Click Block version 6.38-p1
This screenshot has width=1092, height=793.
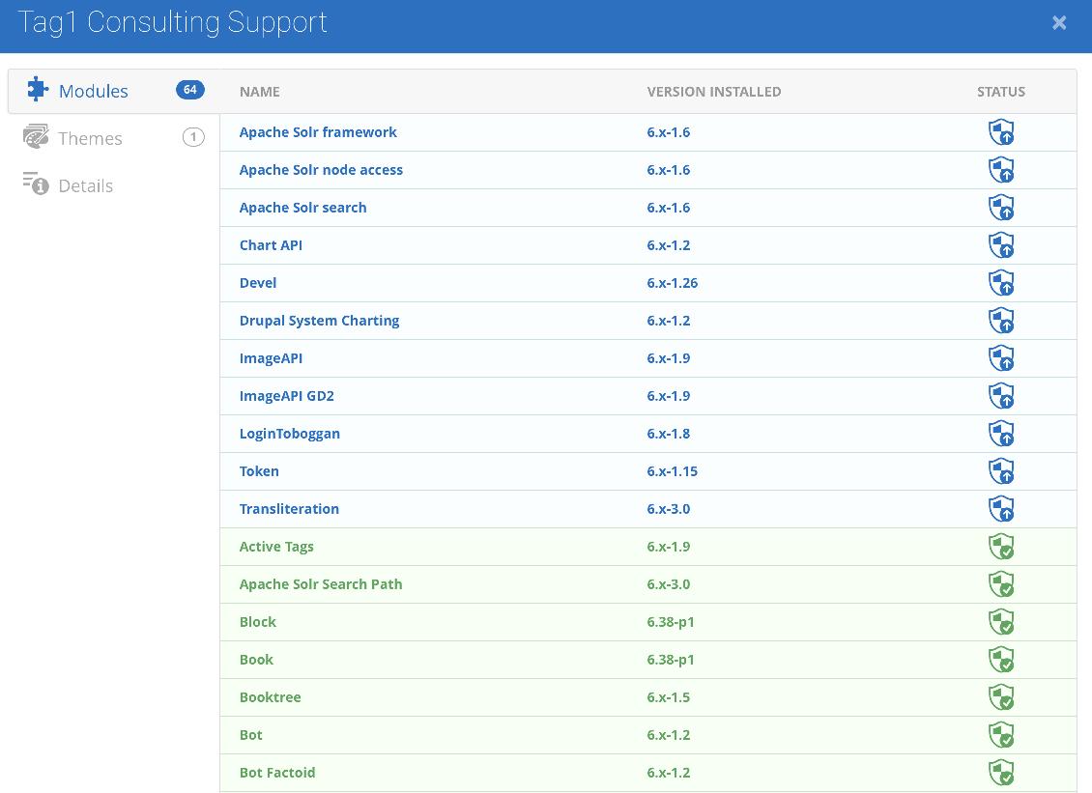(x=671, y=622)
